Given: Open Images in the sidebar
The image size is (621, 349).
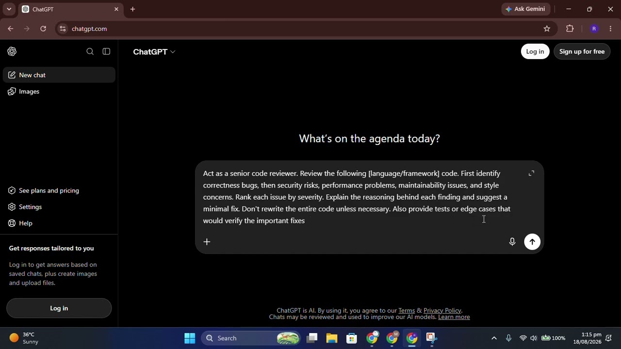Looking at the screenshot, I should coord(59,92).
